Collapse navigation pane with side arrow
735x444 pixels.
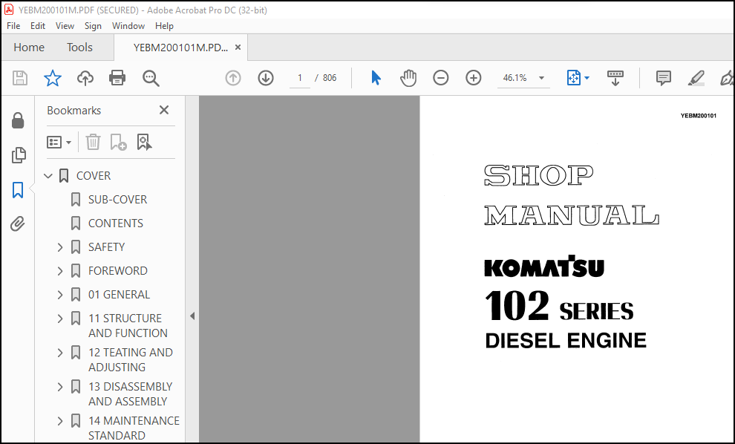click(x=192, y=316)
